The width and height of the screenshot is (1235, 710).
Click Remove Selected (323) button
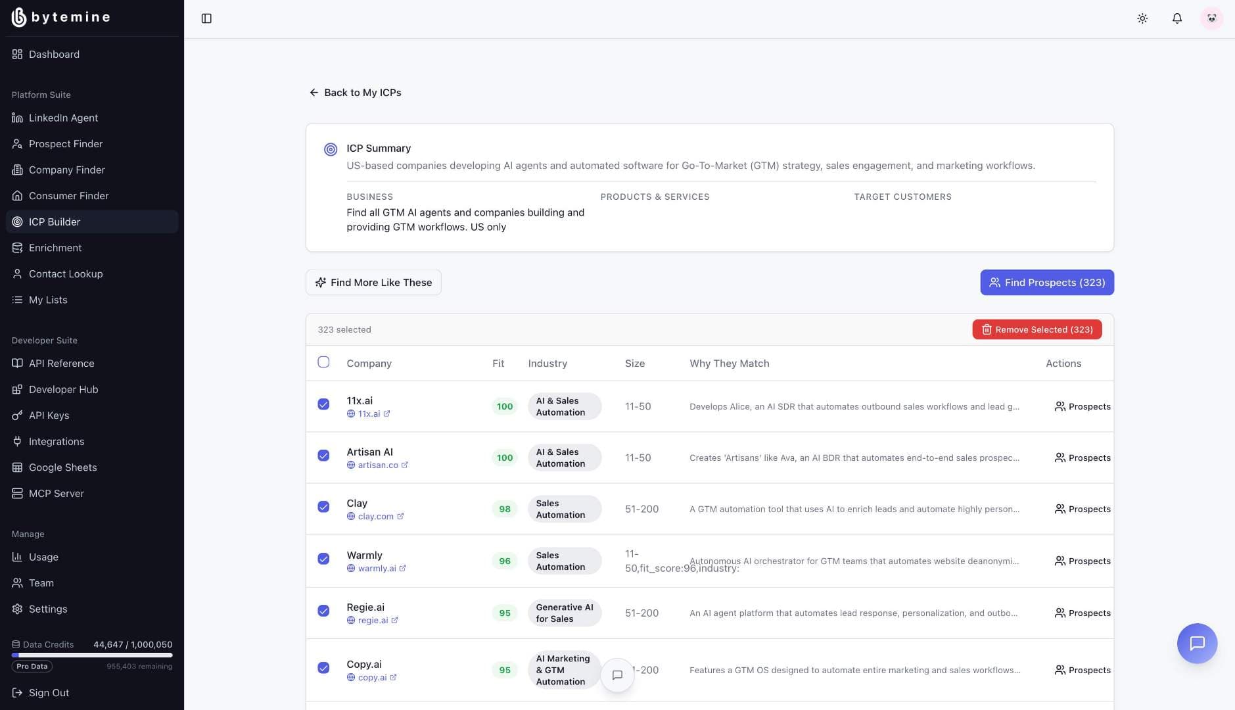1037,329
